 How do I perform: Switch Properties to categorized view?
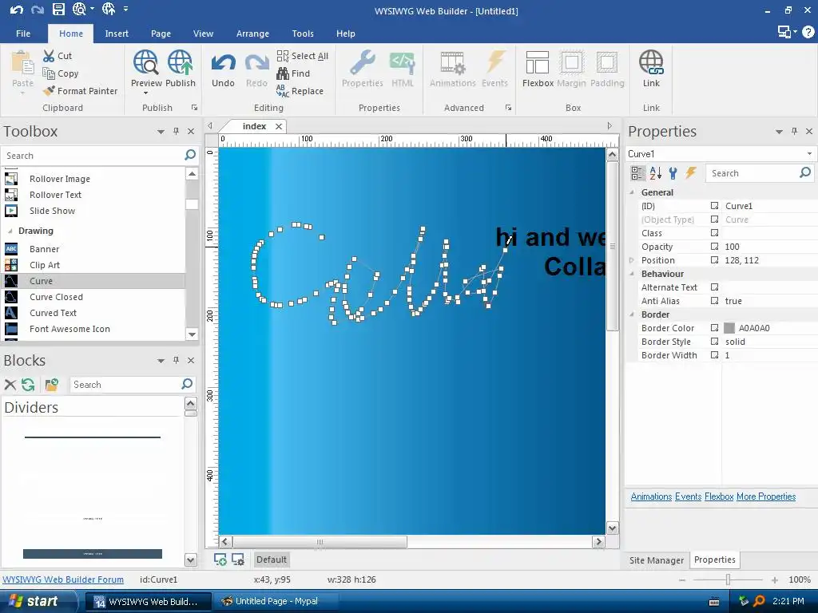tap(637, 173)
